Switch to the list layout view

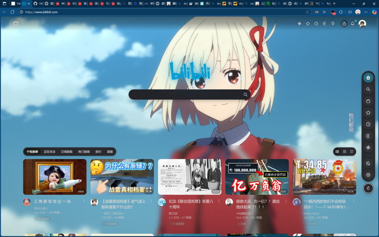[x=352, y=151]
